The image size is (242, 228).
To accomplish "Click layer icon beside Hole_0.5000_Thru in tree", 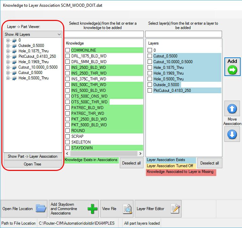I will click(14, 78).
